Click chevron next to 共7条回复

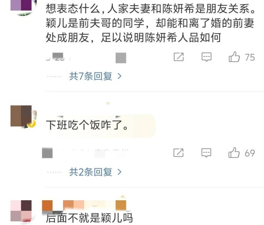[x=120, y=76]
